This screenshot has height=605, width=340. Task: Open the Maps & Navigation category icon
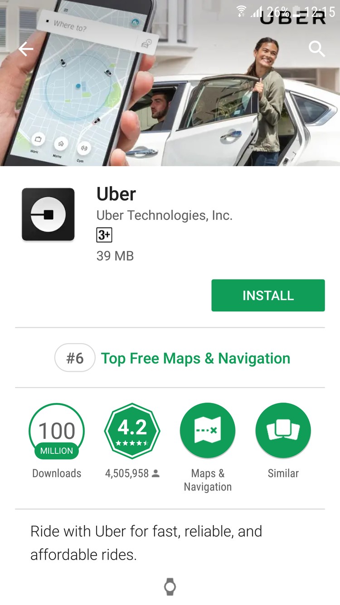[x=208, y=431]
